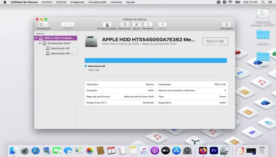Image resolution: width=276 pixels, height=157 pixels.
Task: Click the menu bar clock Mié 13:45
Action: click(x=250, y=2)
